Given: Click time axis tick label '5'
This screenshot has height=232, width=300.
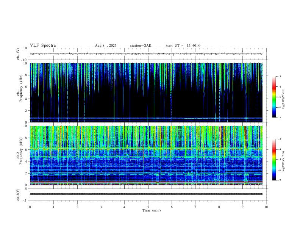Looking at the screenshot, I should [148, 207].
